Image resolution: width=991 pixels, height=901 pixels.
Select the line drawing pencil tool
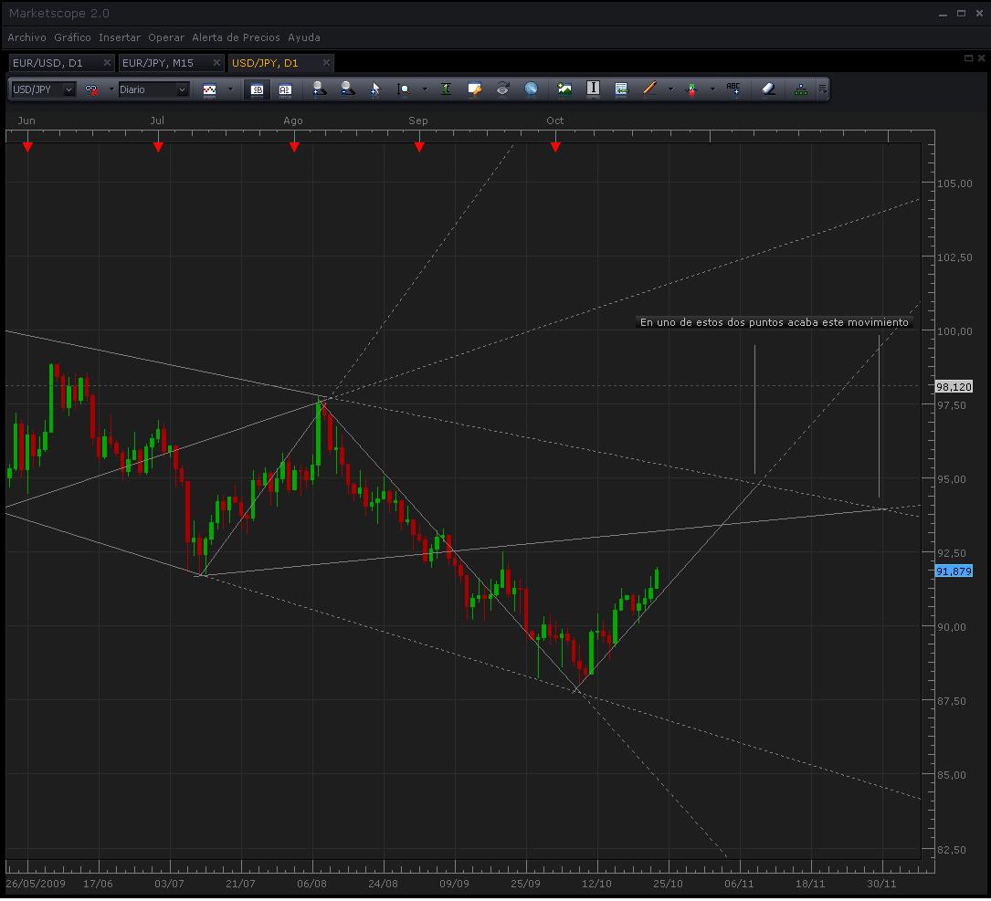click(649, 89)
